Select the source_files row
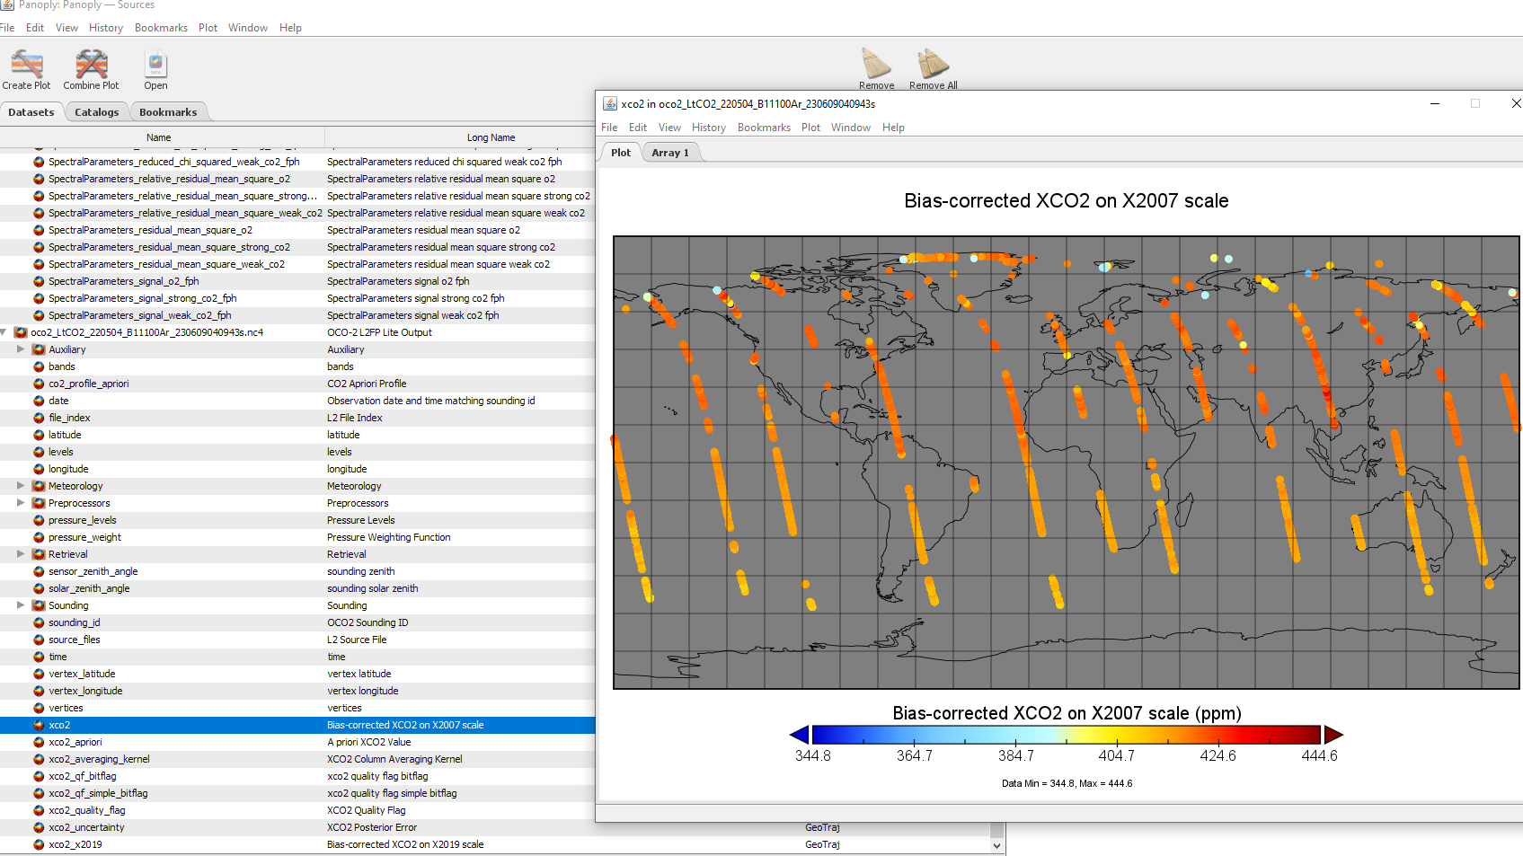The image size is (1523, 856). tap(297, 640)
